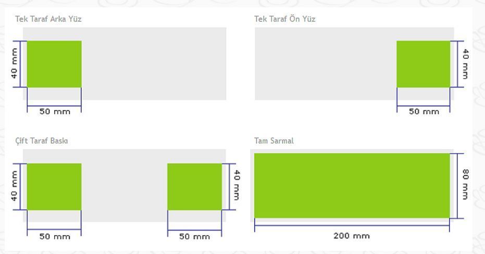
Task: Click 40 mm label beside Tek Taraf Ön Yüz
Action: click(466, 64)
